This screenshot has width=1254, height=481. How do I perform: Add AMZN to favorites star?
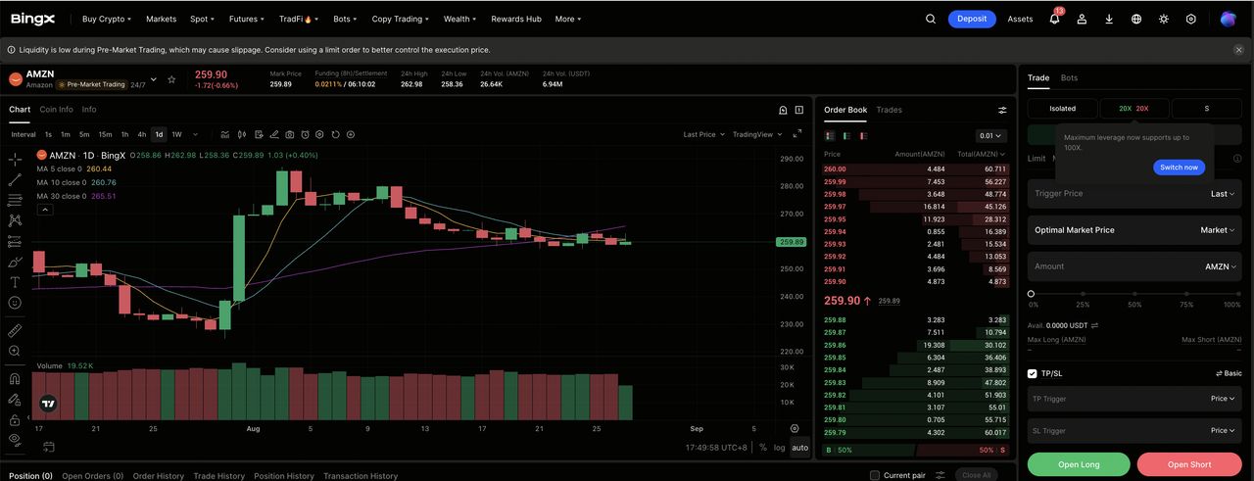(x=171, y=79)
